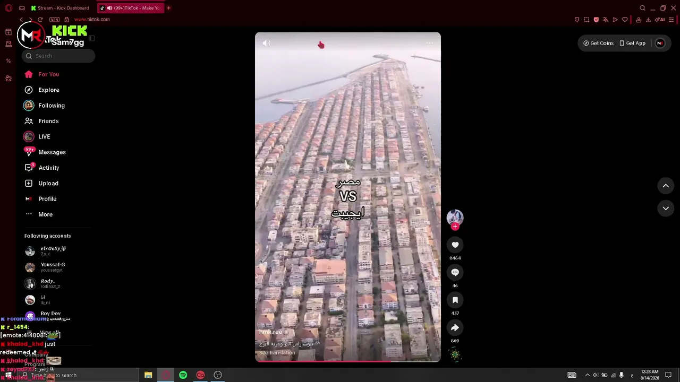Screen dimensions: 680x382
Task: Open the hmk.ree creator name link
Action: 270,332
